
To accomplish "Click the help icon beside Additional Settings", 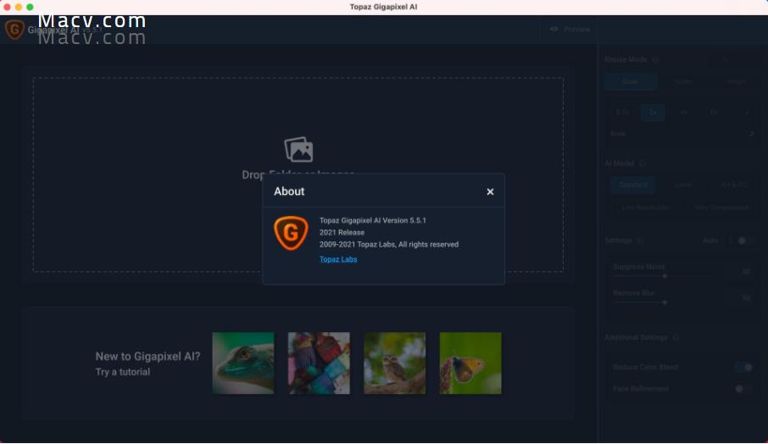I will click(676, 338).
